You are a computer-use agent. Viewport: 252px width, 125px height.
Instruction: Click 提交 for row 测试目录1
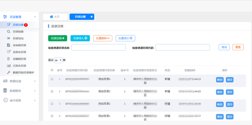[x=230, y=116]
